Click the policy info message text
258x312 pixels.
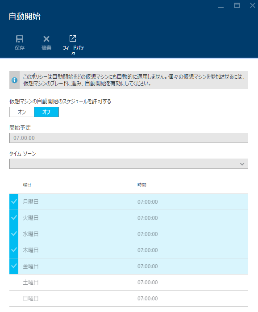(133, 80)
